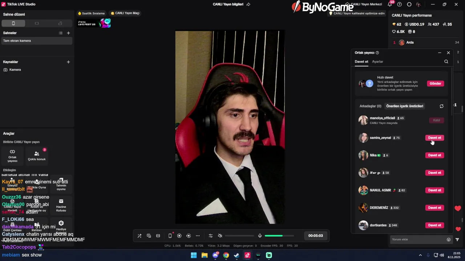This screenshot has height=261, width=465.
Task: Select the portrait scene layout
Action: pos(13,23)
